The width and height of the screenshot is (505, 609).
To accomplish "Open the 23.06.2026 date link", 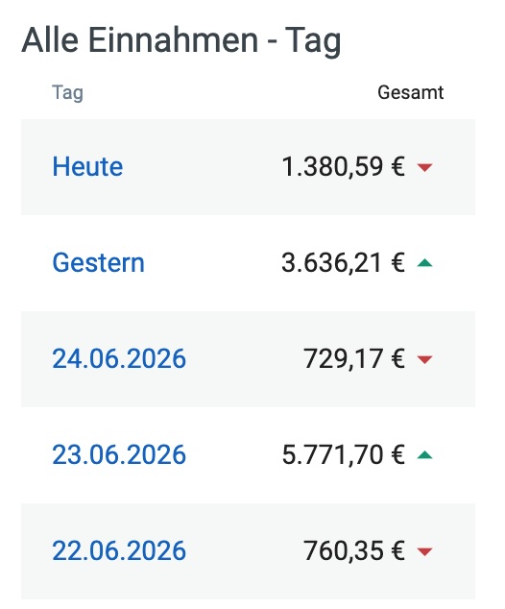I will (119, 454).
